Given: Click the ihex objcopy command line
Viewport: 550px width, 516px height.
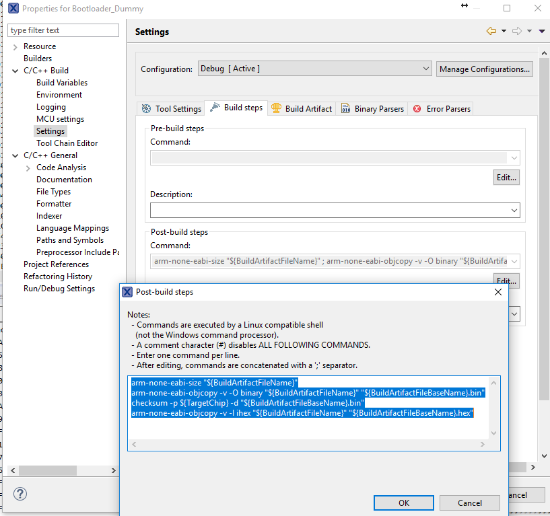Looking at the screenshot, I should pos(302,413).
